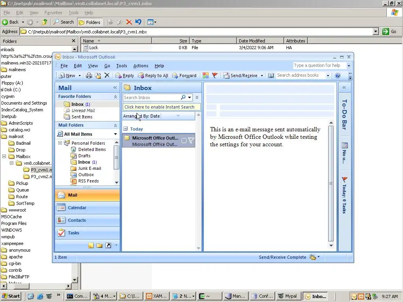This screenshot has height=302, width=403.
Task: Select Sent Items in Favorite Folders
Action: pyautogui.click(x=82, y=117)
